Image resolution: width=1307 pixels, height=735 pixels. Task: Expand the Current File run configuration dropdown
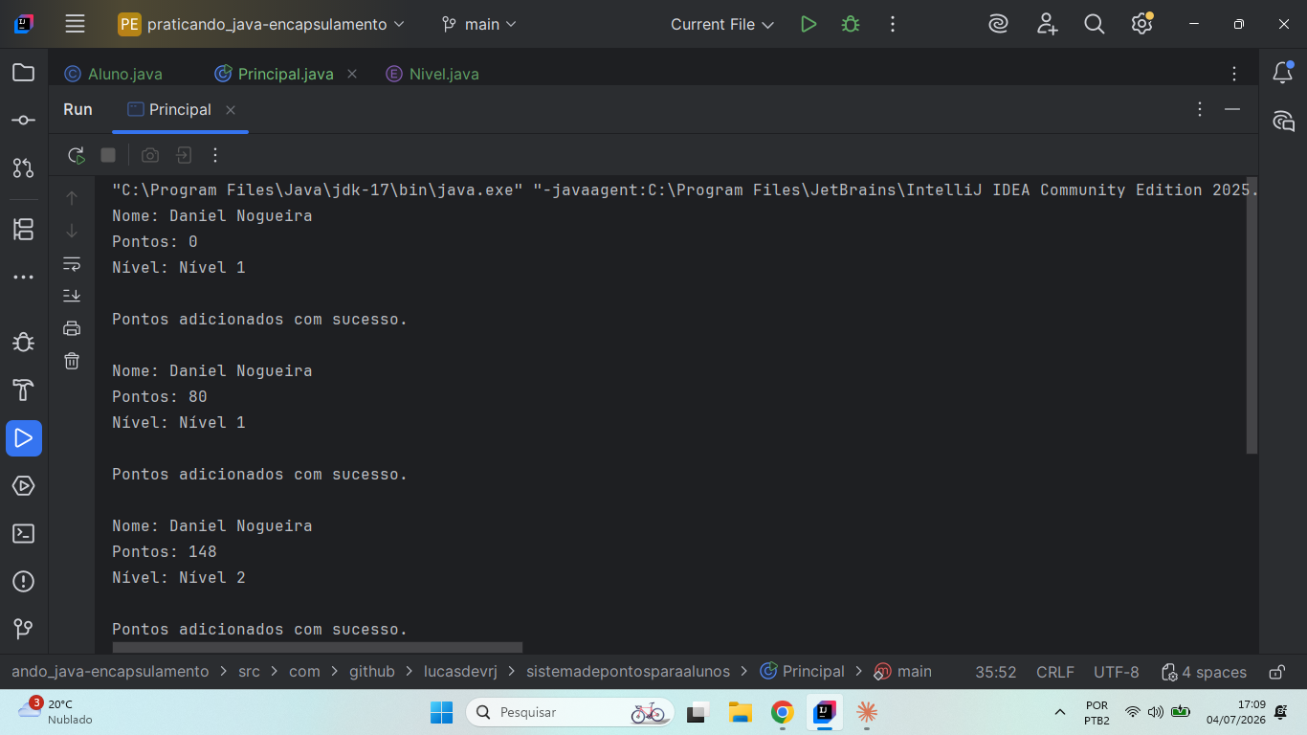pos(722,24)
